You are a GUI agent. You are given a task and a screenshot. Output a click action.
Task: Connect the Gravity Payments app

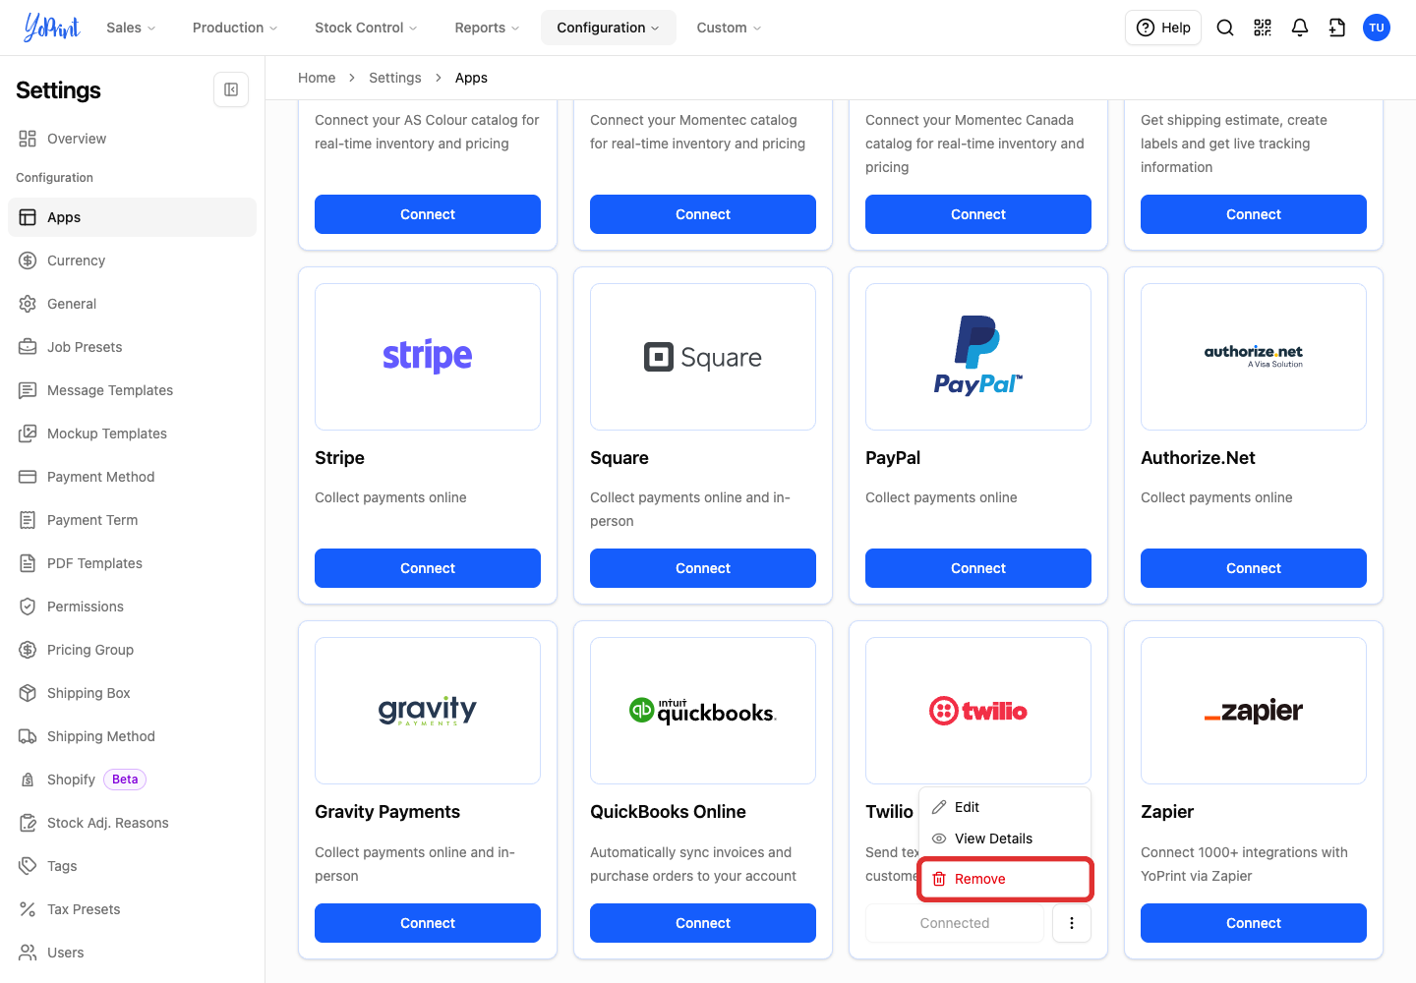pos(428,923)
